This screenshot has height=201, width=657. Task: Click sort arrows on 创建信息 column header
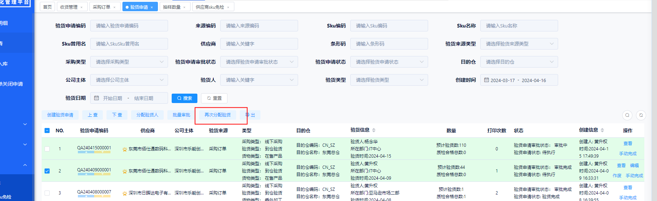click(x=602, y=130)
